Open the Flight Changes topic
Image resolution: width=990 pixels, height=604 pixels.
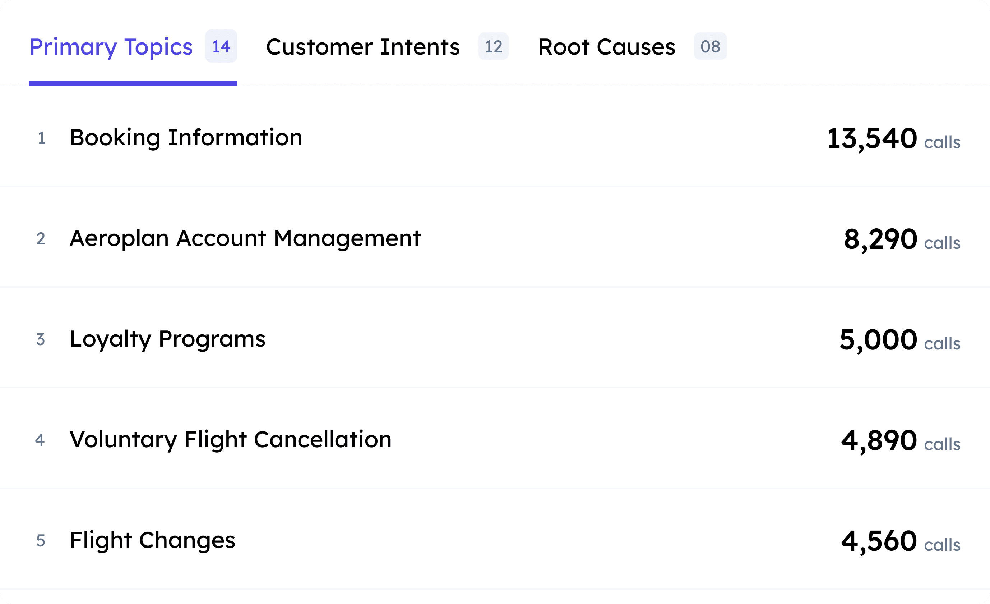point(152,540)
